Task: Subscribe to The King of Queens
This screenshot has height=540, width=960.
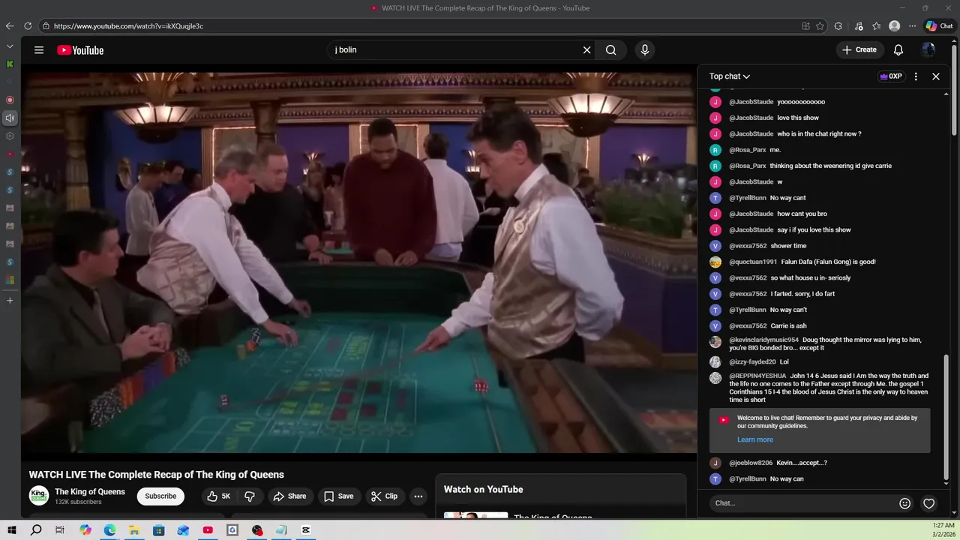Action: 160,496
